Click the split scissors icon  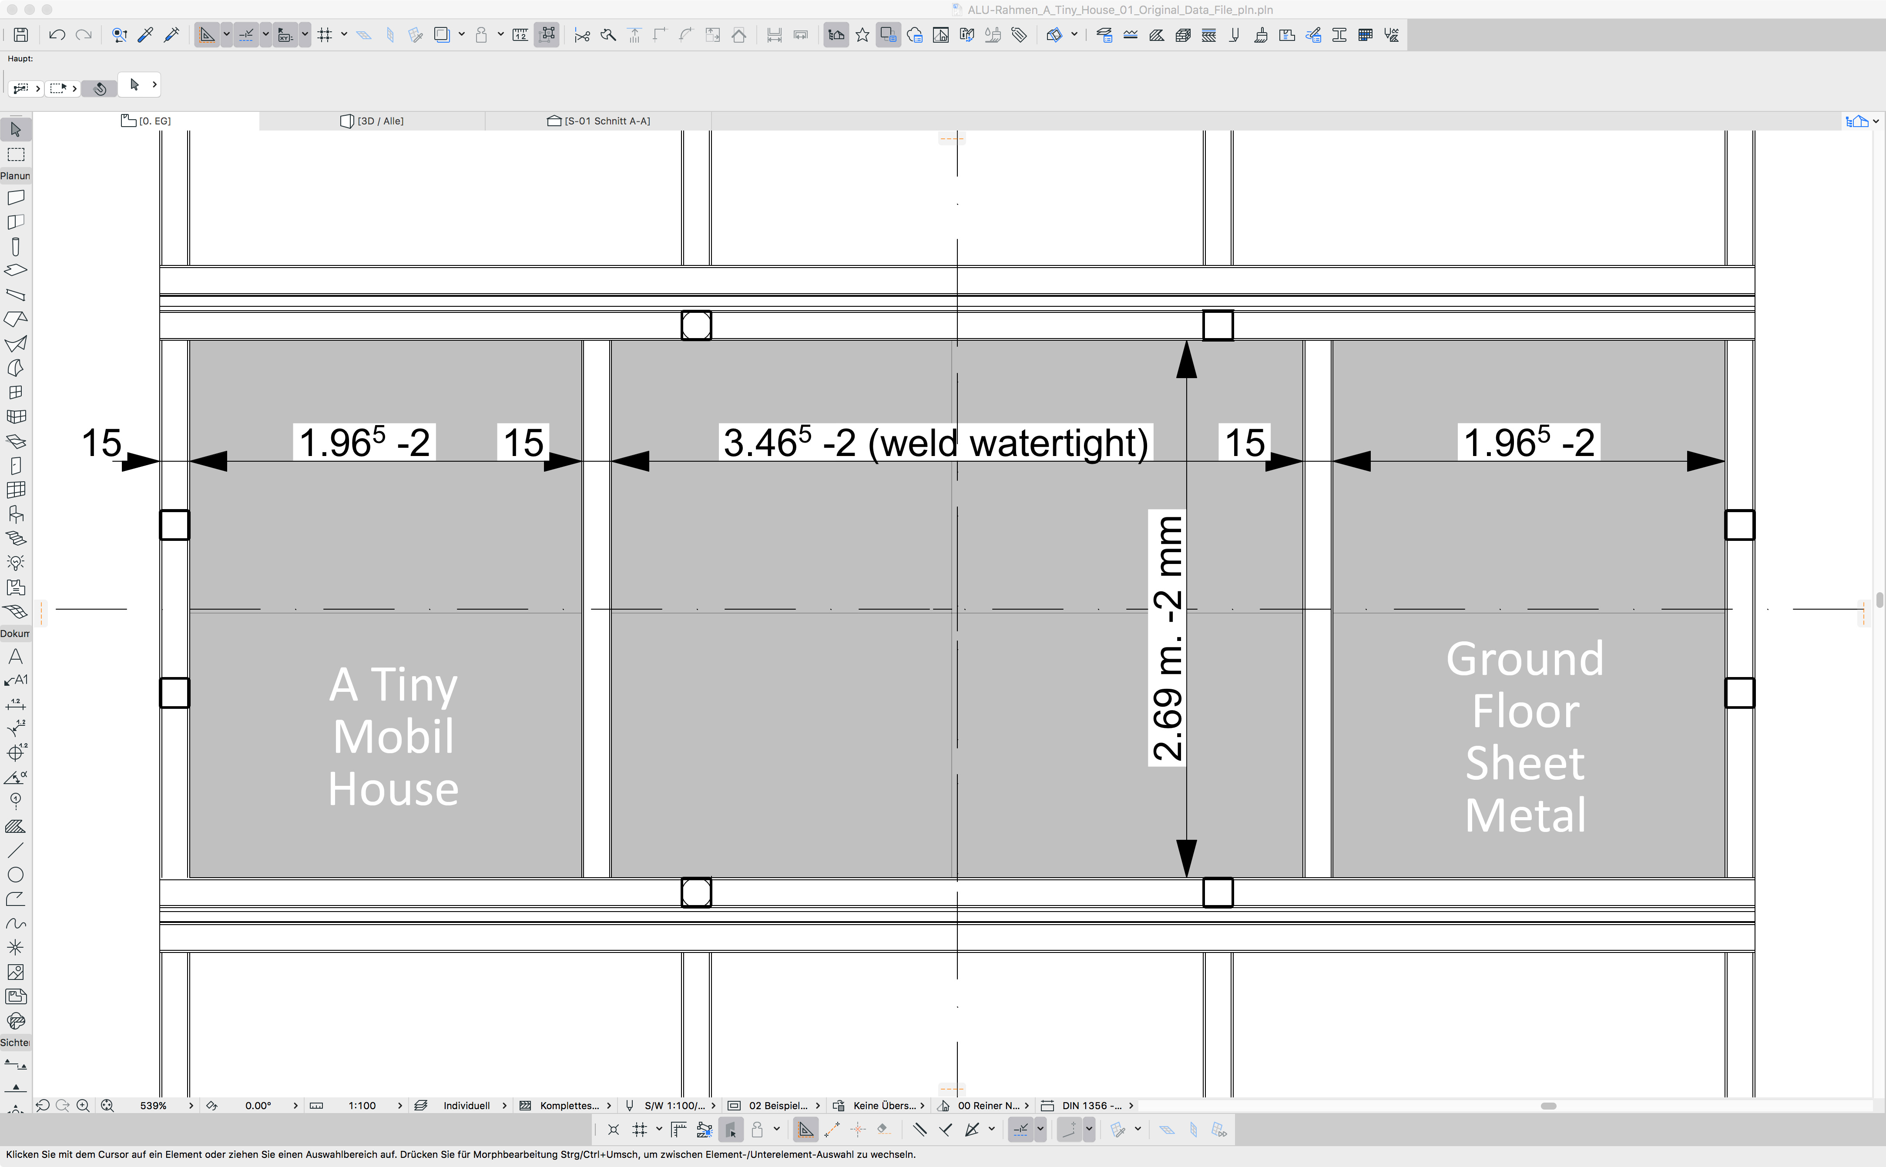click(x=583, y=35)
